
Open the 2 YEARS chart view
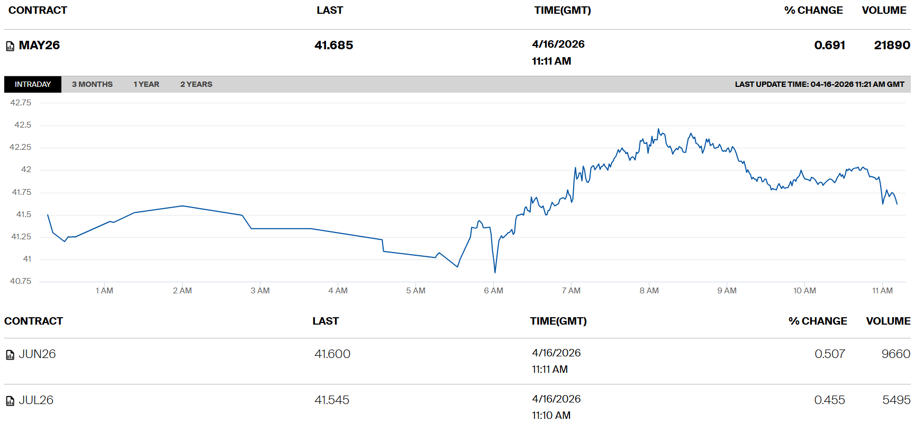click(196, 84)
